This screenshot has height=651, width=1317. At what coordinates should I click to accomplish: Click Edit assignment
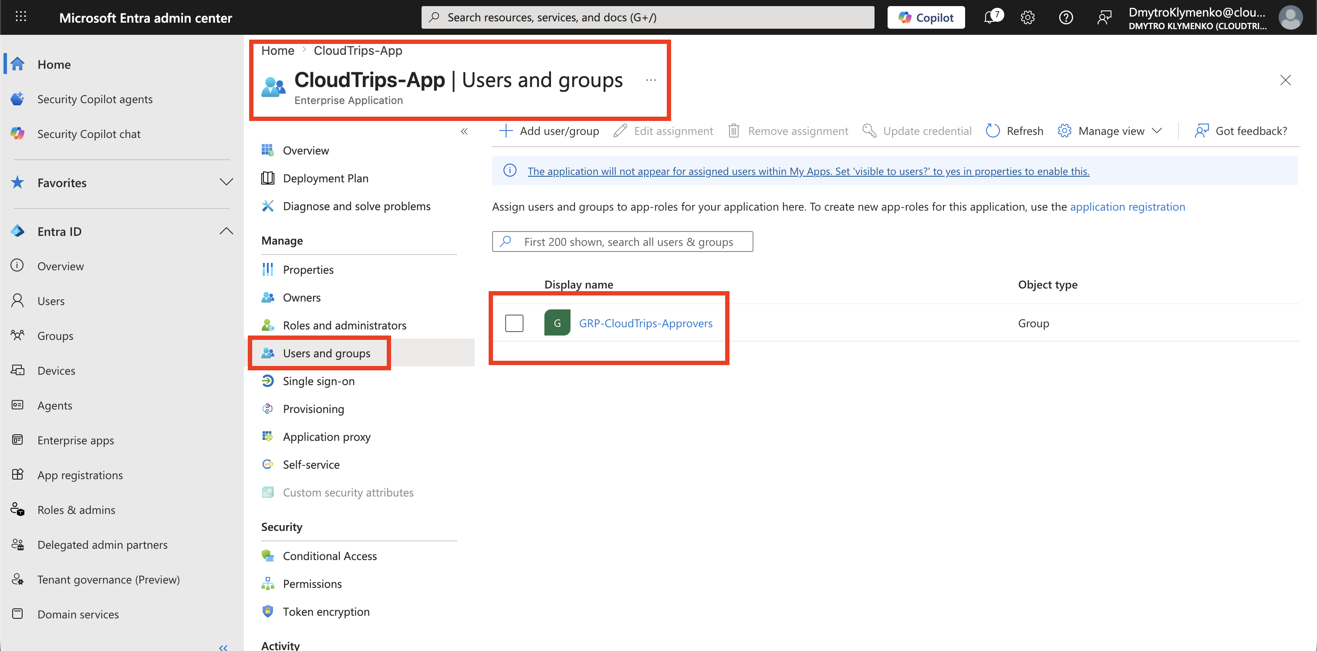pyautogui.click(x=662, y=131)
